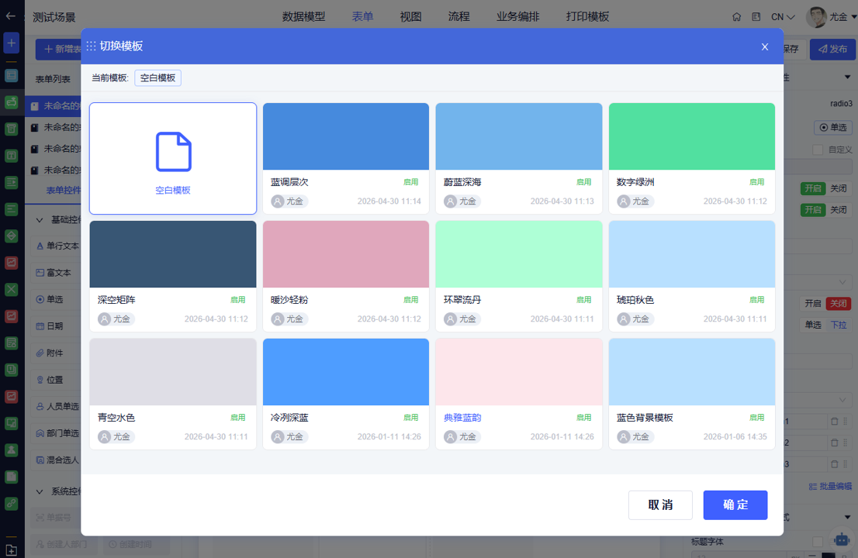The image size is (858, 558).
Task: Click the drag-grid icon beside 切换模板 title
Action: coord(91,46)
